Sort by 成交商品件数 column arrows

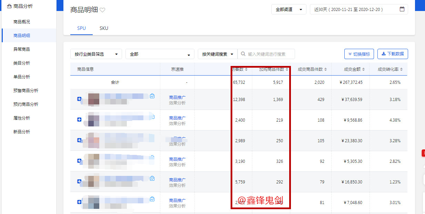(325, 69)
